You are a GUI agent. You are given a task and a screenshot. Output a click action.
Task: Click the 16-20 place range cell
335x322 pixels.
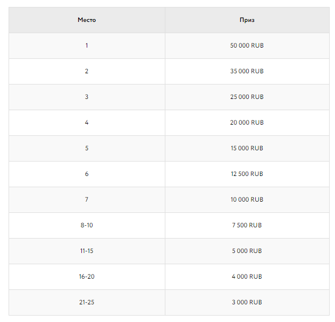coord(87,277)
